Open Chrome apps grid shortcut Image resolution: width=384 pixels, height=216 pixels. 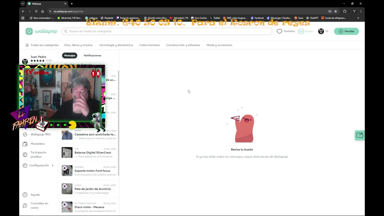(23, 18)
